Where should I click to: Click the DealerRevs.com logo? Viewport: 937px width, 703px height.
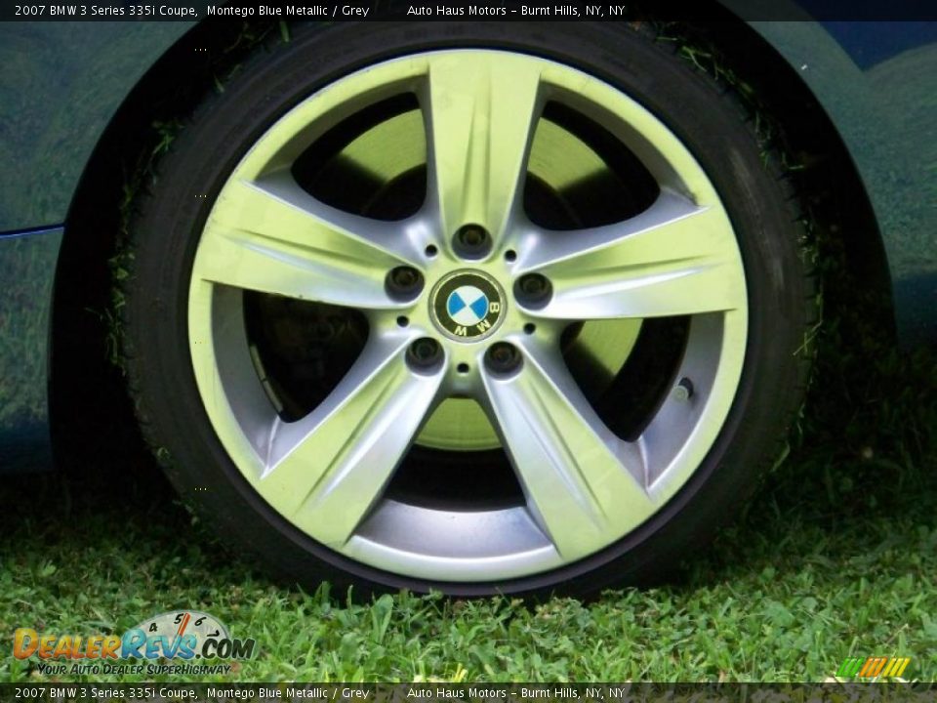point(134,643)
